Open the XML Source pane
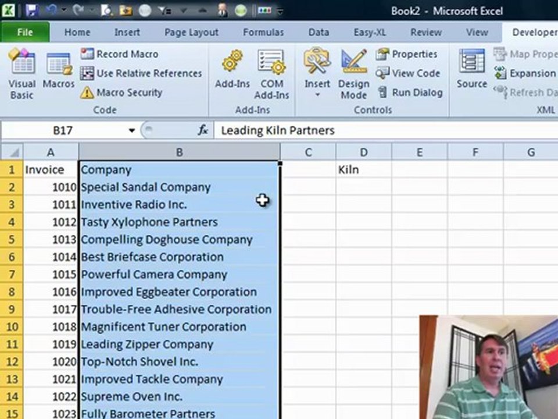558x419 pixels. [x=472, y=69]
